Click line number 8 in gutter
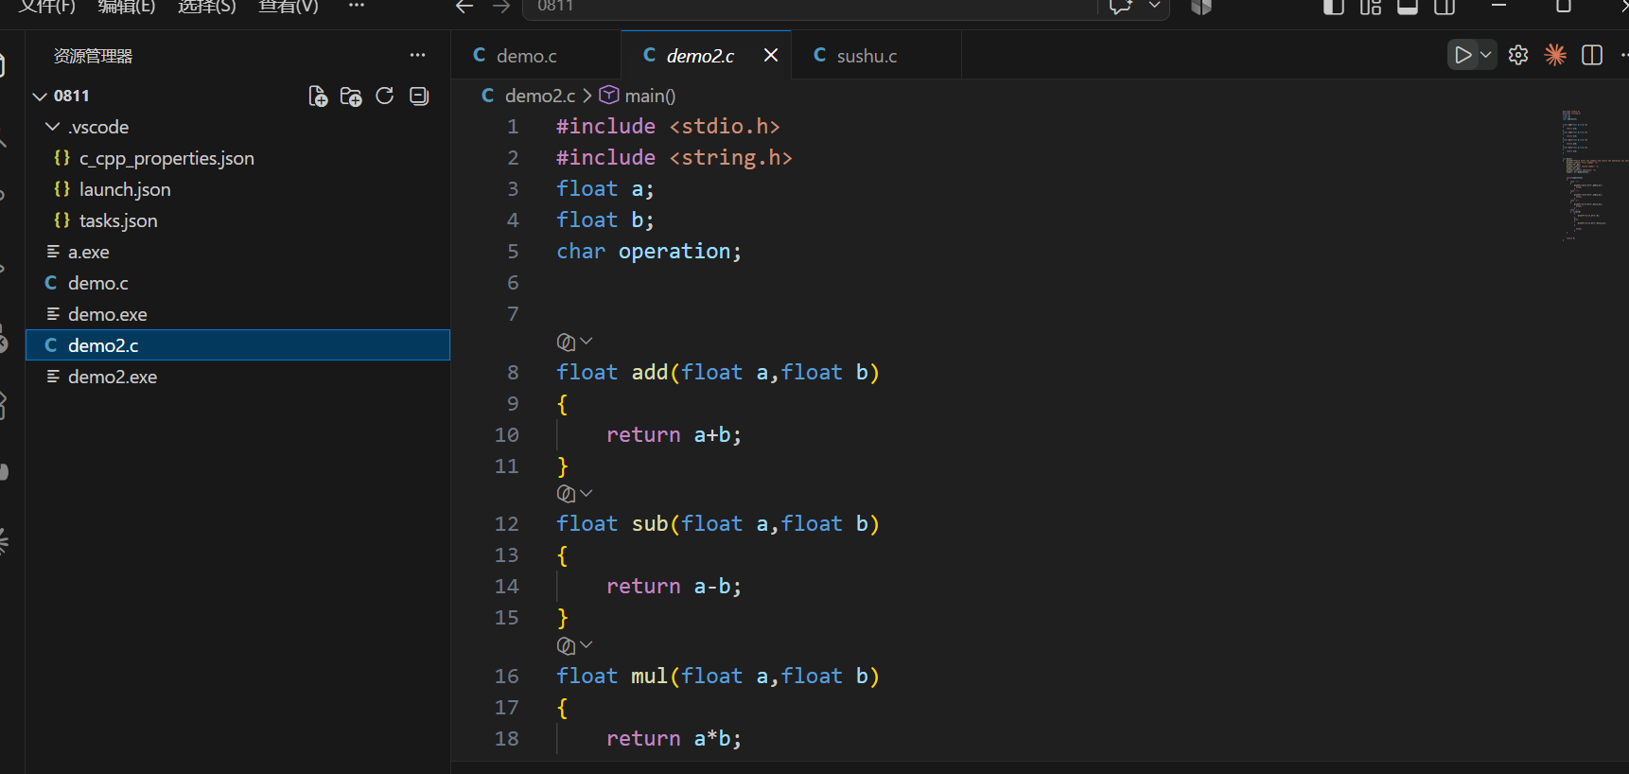The width and height of the screenshot is (1629, 774). [513, 373]
